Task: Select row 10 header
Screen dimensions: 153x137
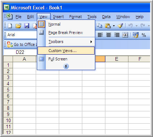Action: [x=8, y=120]
